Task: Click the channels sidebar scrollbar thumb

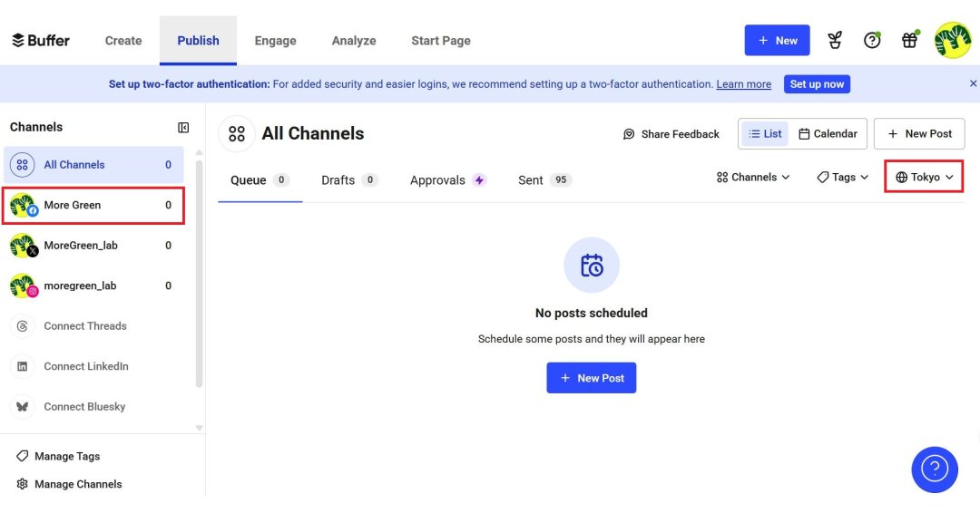Action: pos(200,275)
